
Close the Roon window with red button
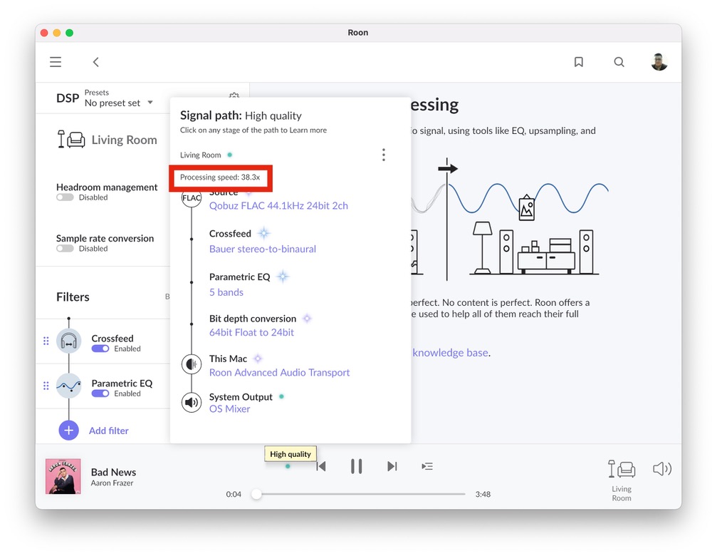[x=44, y=33]
